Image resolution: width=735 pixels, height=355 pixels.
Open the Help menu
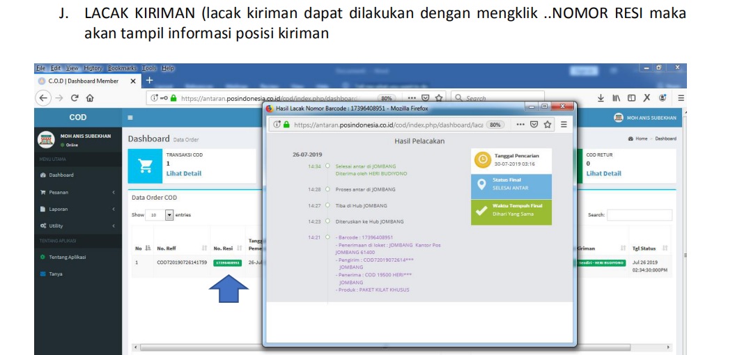(168, 68)
